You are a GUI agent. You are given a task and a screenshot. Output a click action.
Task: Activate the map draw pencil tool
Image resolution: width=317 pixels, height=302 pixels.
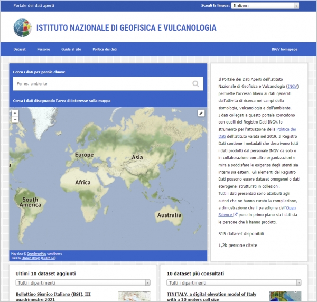pyautogui.click(x=201, y=113)
